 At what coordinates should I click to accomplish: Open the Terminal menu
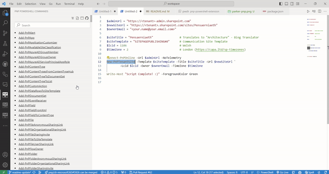click(69, 4)
